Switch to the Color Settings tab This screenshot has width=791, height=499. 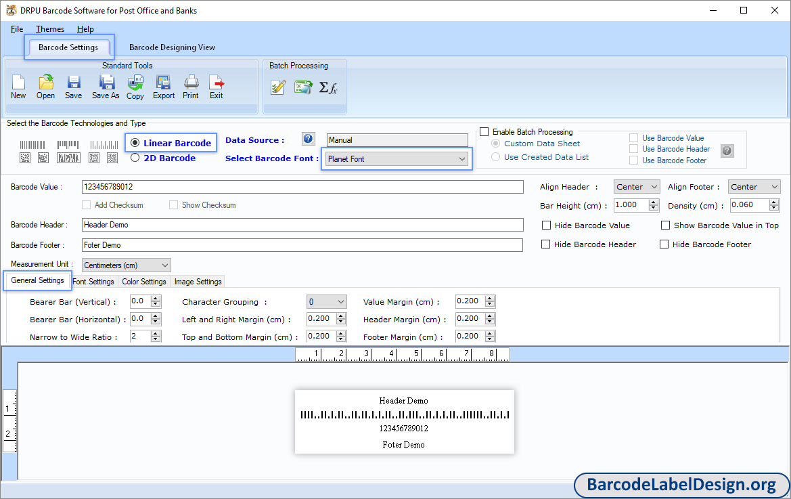pyautogui.click(x=143, y=282)
